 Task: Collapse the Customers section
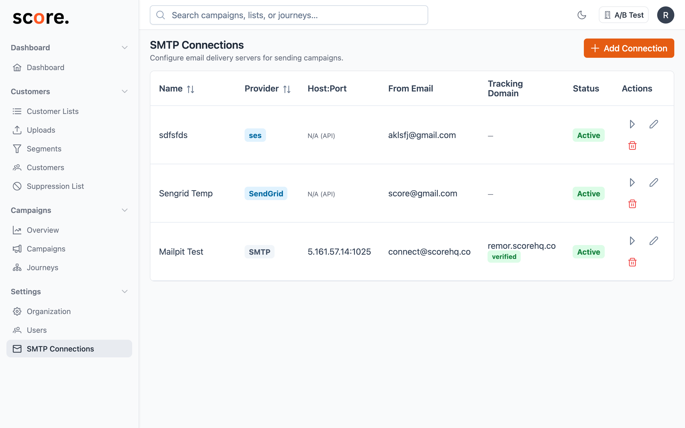(125, 91)
